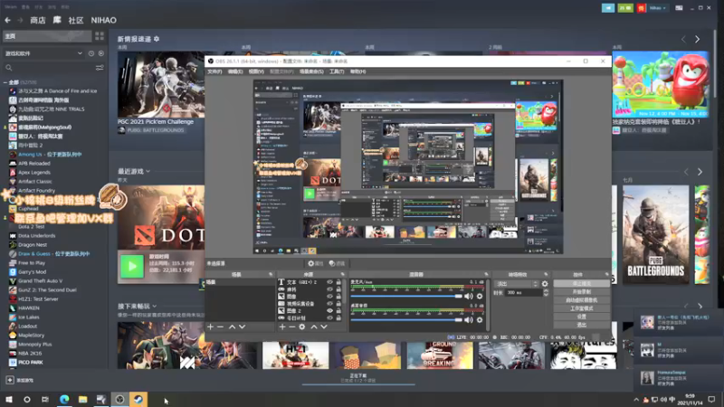Expand the 最近游戏 section dropdown
The width and height of the screenshot is (724, 407).
pos(148,171)
